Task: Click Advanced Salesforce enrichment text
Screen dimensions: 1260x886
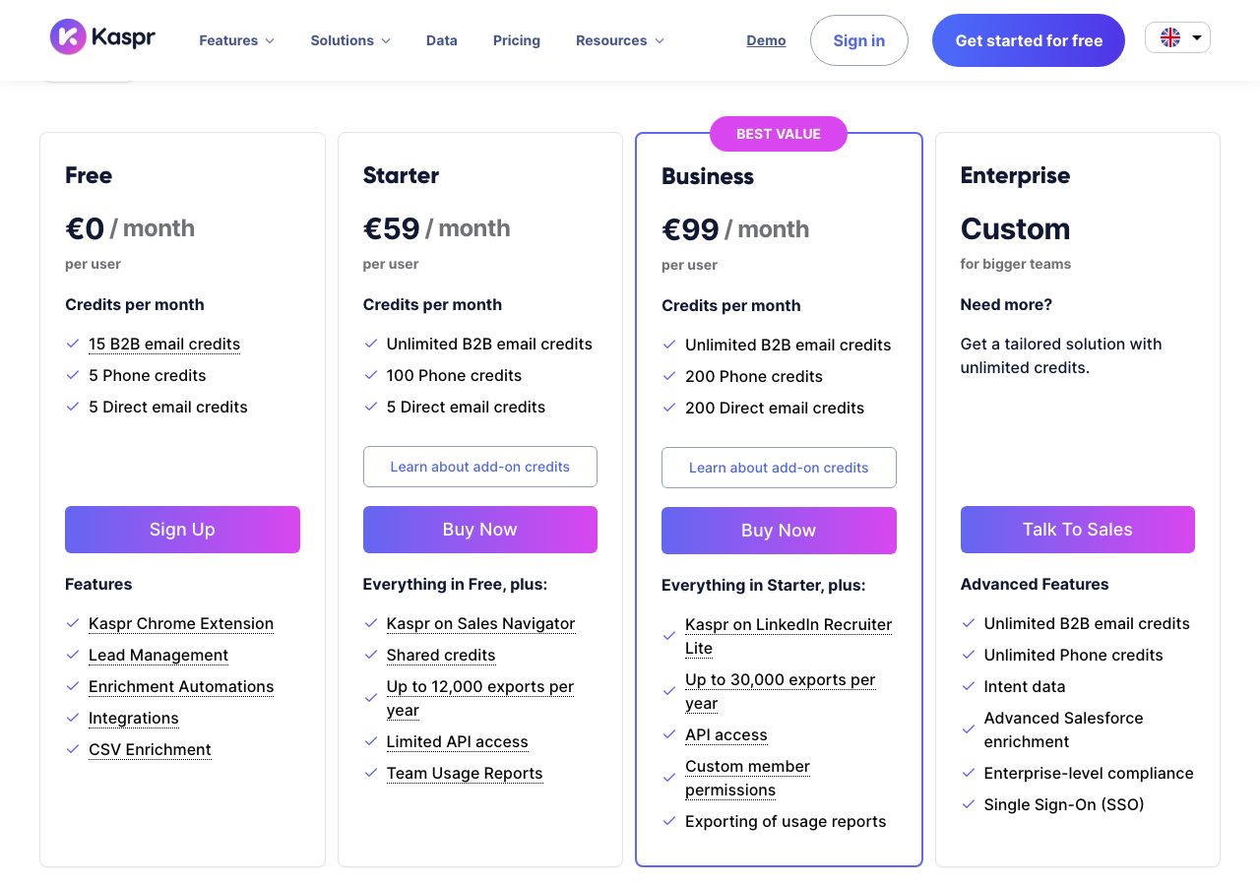Action: (1064, 729)
